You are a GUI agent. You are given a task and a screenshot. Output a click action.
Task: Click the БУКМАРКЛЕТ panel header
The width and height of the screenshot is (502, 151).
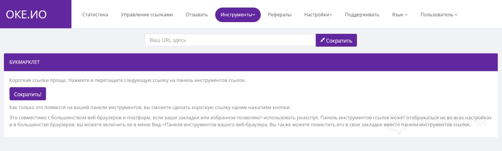click(x=251, y=62)
